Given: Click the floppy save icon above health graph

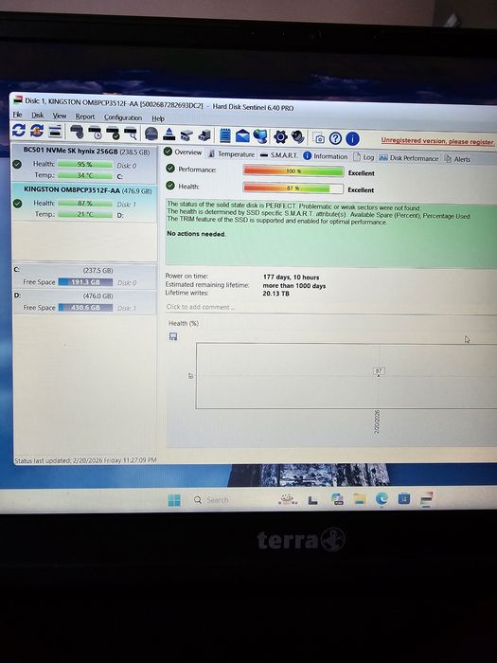Looking at the screenshot, I should [173, 336].
